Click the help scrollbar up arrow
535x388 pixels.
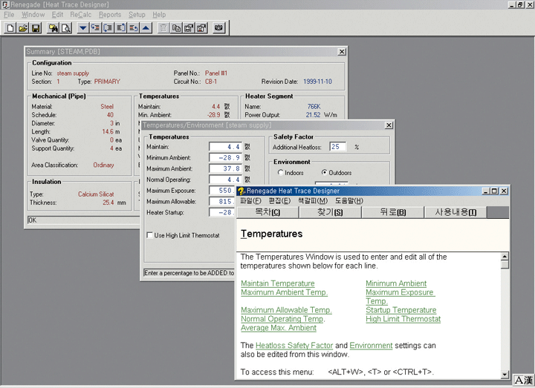(505, 257)
